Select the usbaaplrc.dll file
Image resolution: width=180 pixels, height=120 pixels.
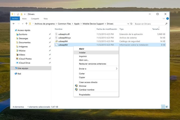[x=64, y=34]
